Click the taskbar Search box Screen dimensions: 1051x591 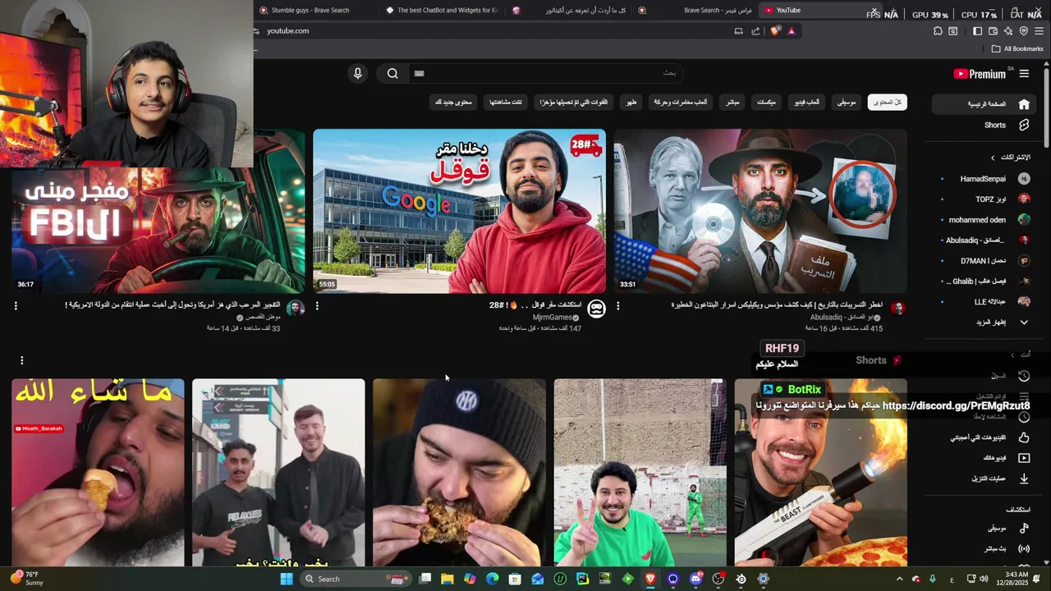pos(356,579)
